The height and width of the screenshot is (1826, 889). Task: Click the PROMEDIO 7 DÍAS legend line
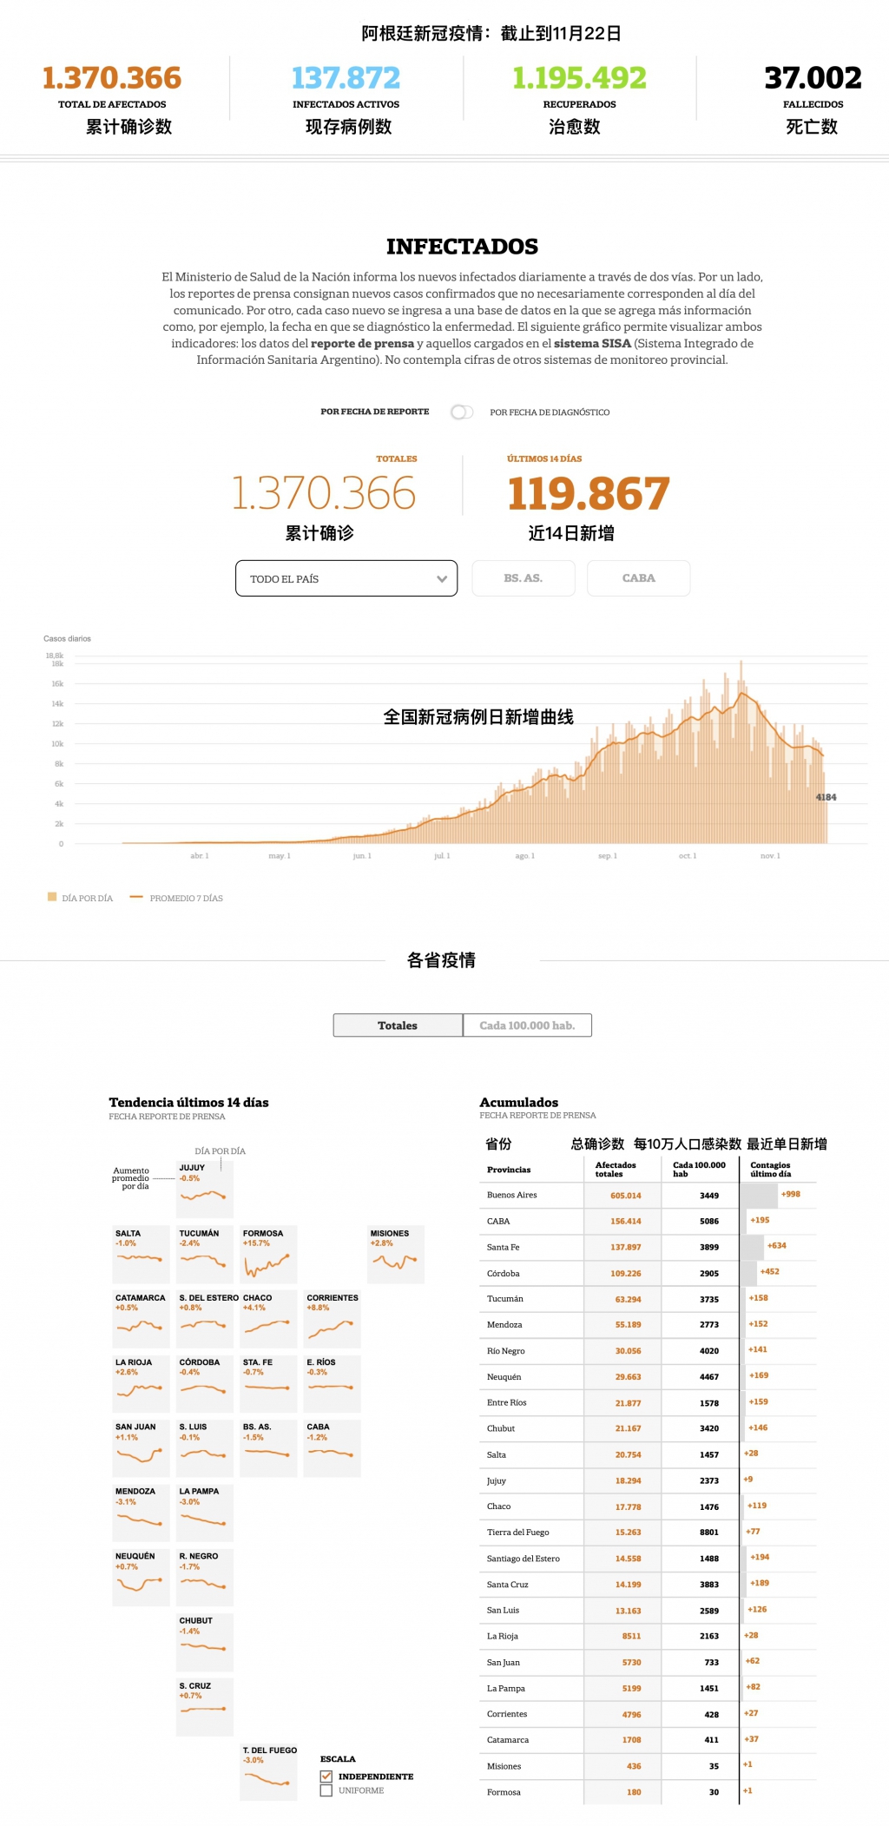[x=136, y=898]
